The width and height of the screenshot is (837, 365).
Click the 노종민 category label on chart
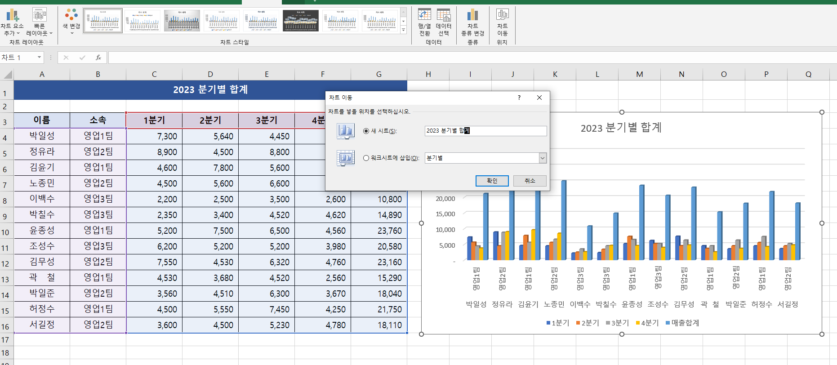coord(554,304)
